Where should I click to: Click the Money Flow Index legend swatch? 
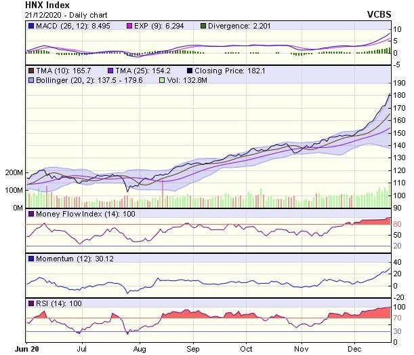(x=31, y=214)
